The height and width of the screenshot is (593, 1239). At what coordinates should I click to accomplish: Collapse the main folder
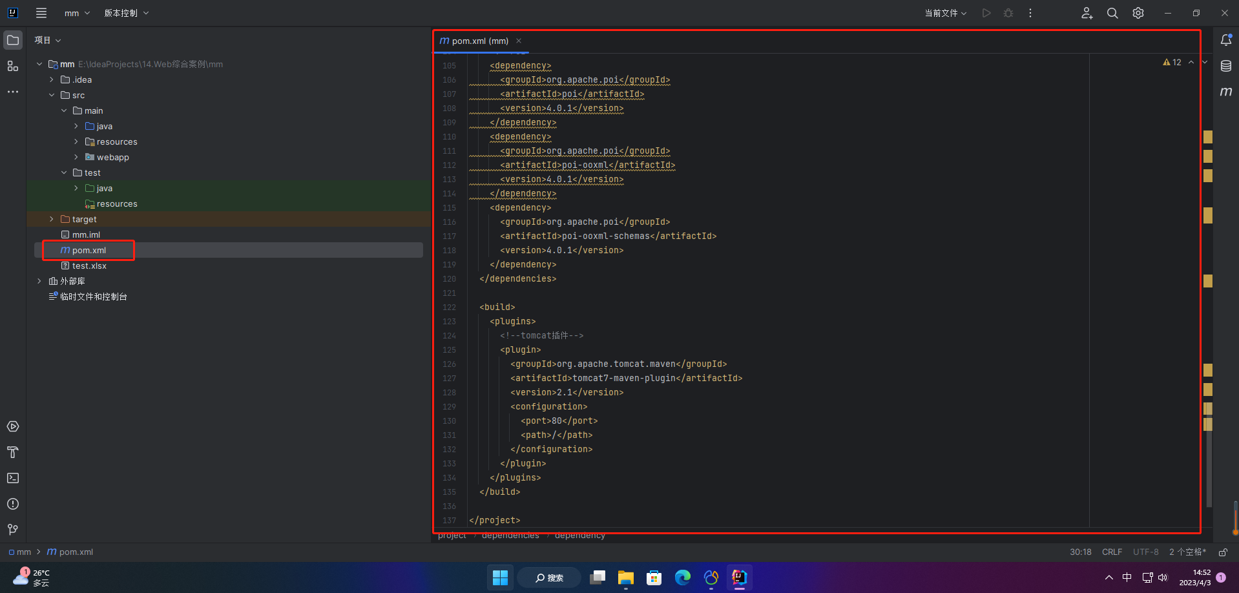pyautogui.click(x=64, y=110)
